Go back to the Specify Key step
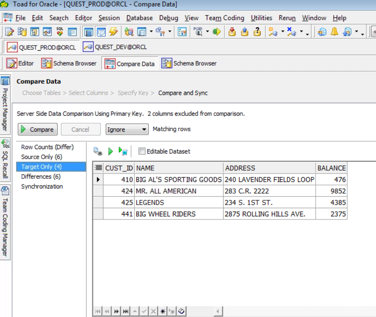Screen dimensions: 376x317 (x=133, y=93)
